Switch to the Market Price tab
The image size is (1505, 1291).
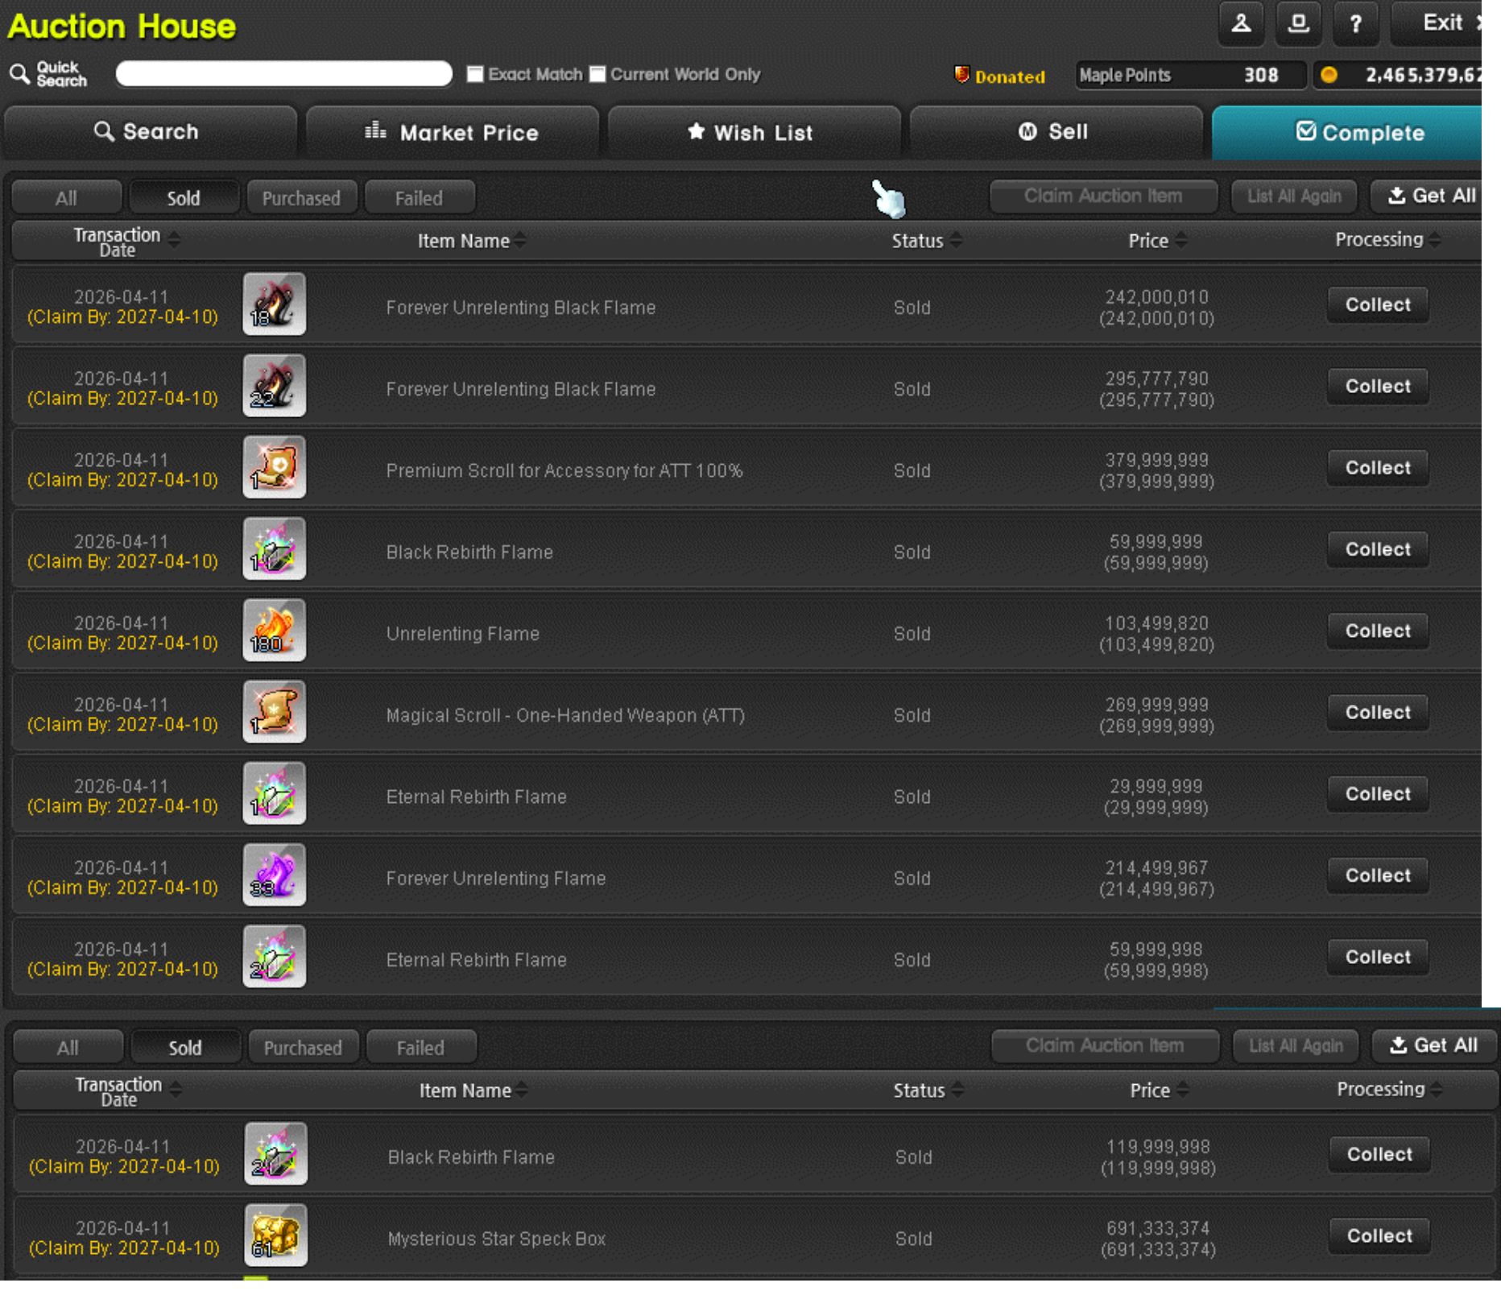pos(453,132)
